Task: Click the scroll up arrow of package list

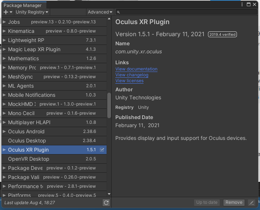Action: [x=109, y=19]
